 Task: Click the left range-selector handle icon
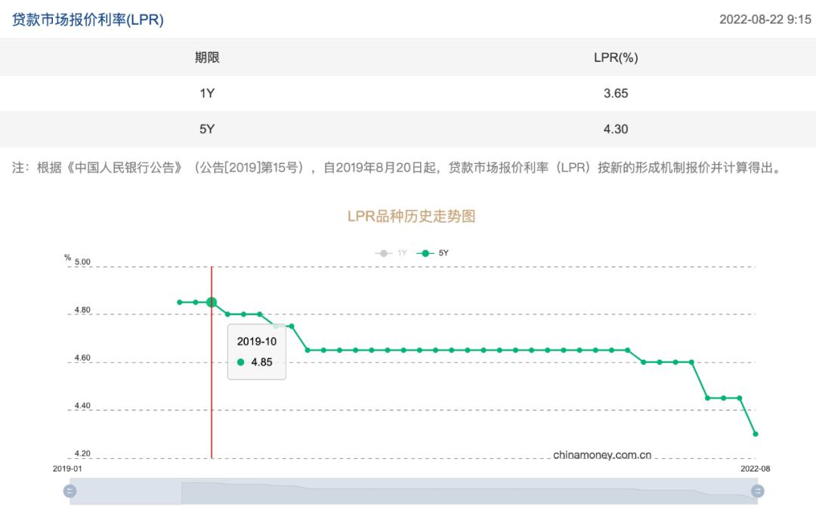point(70,490)
